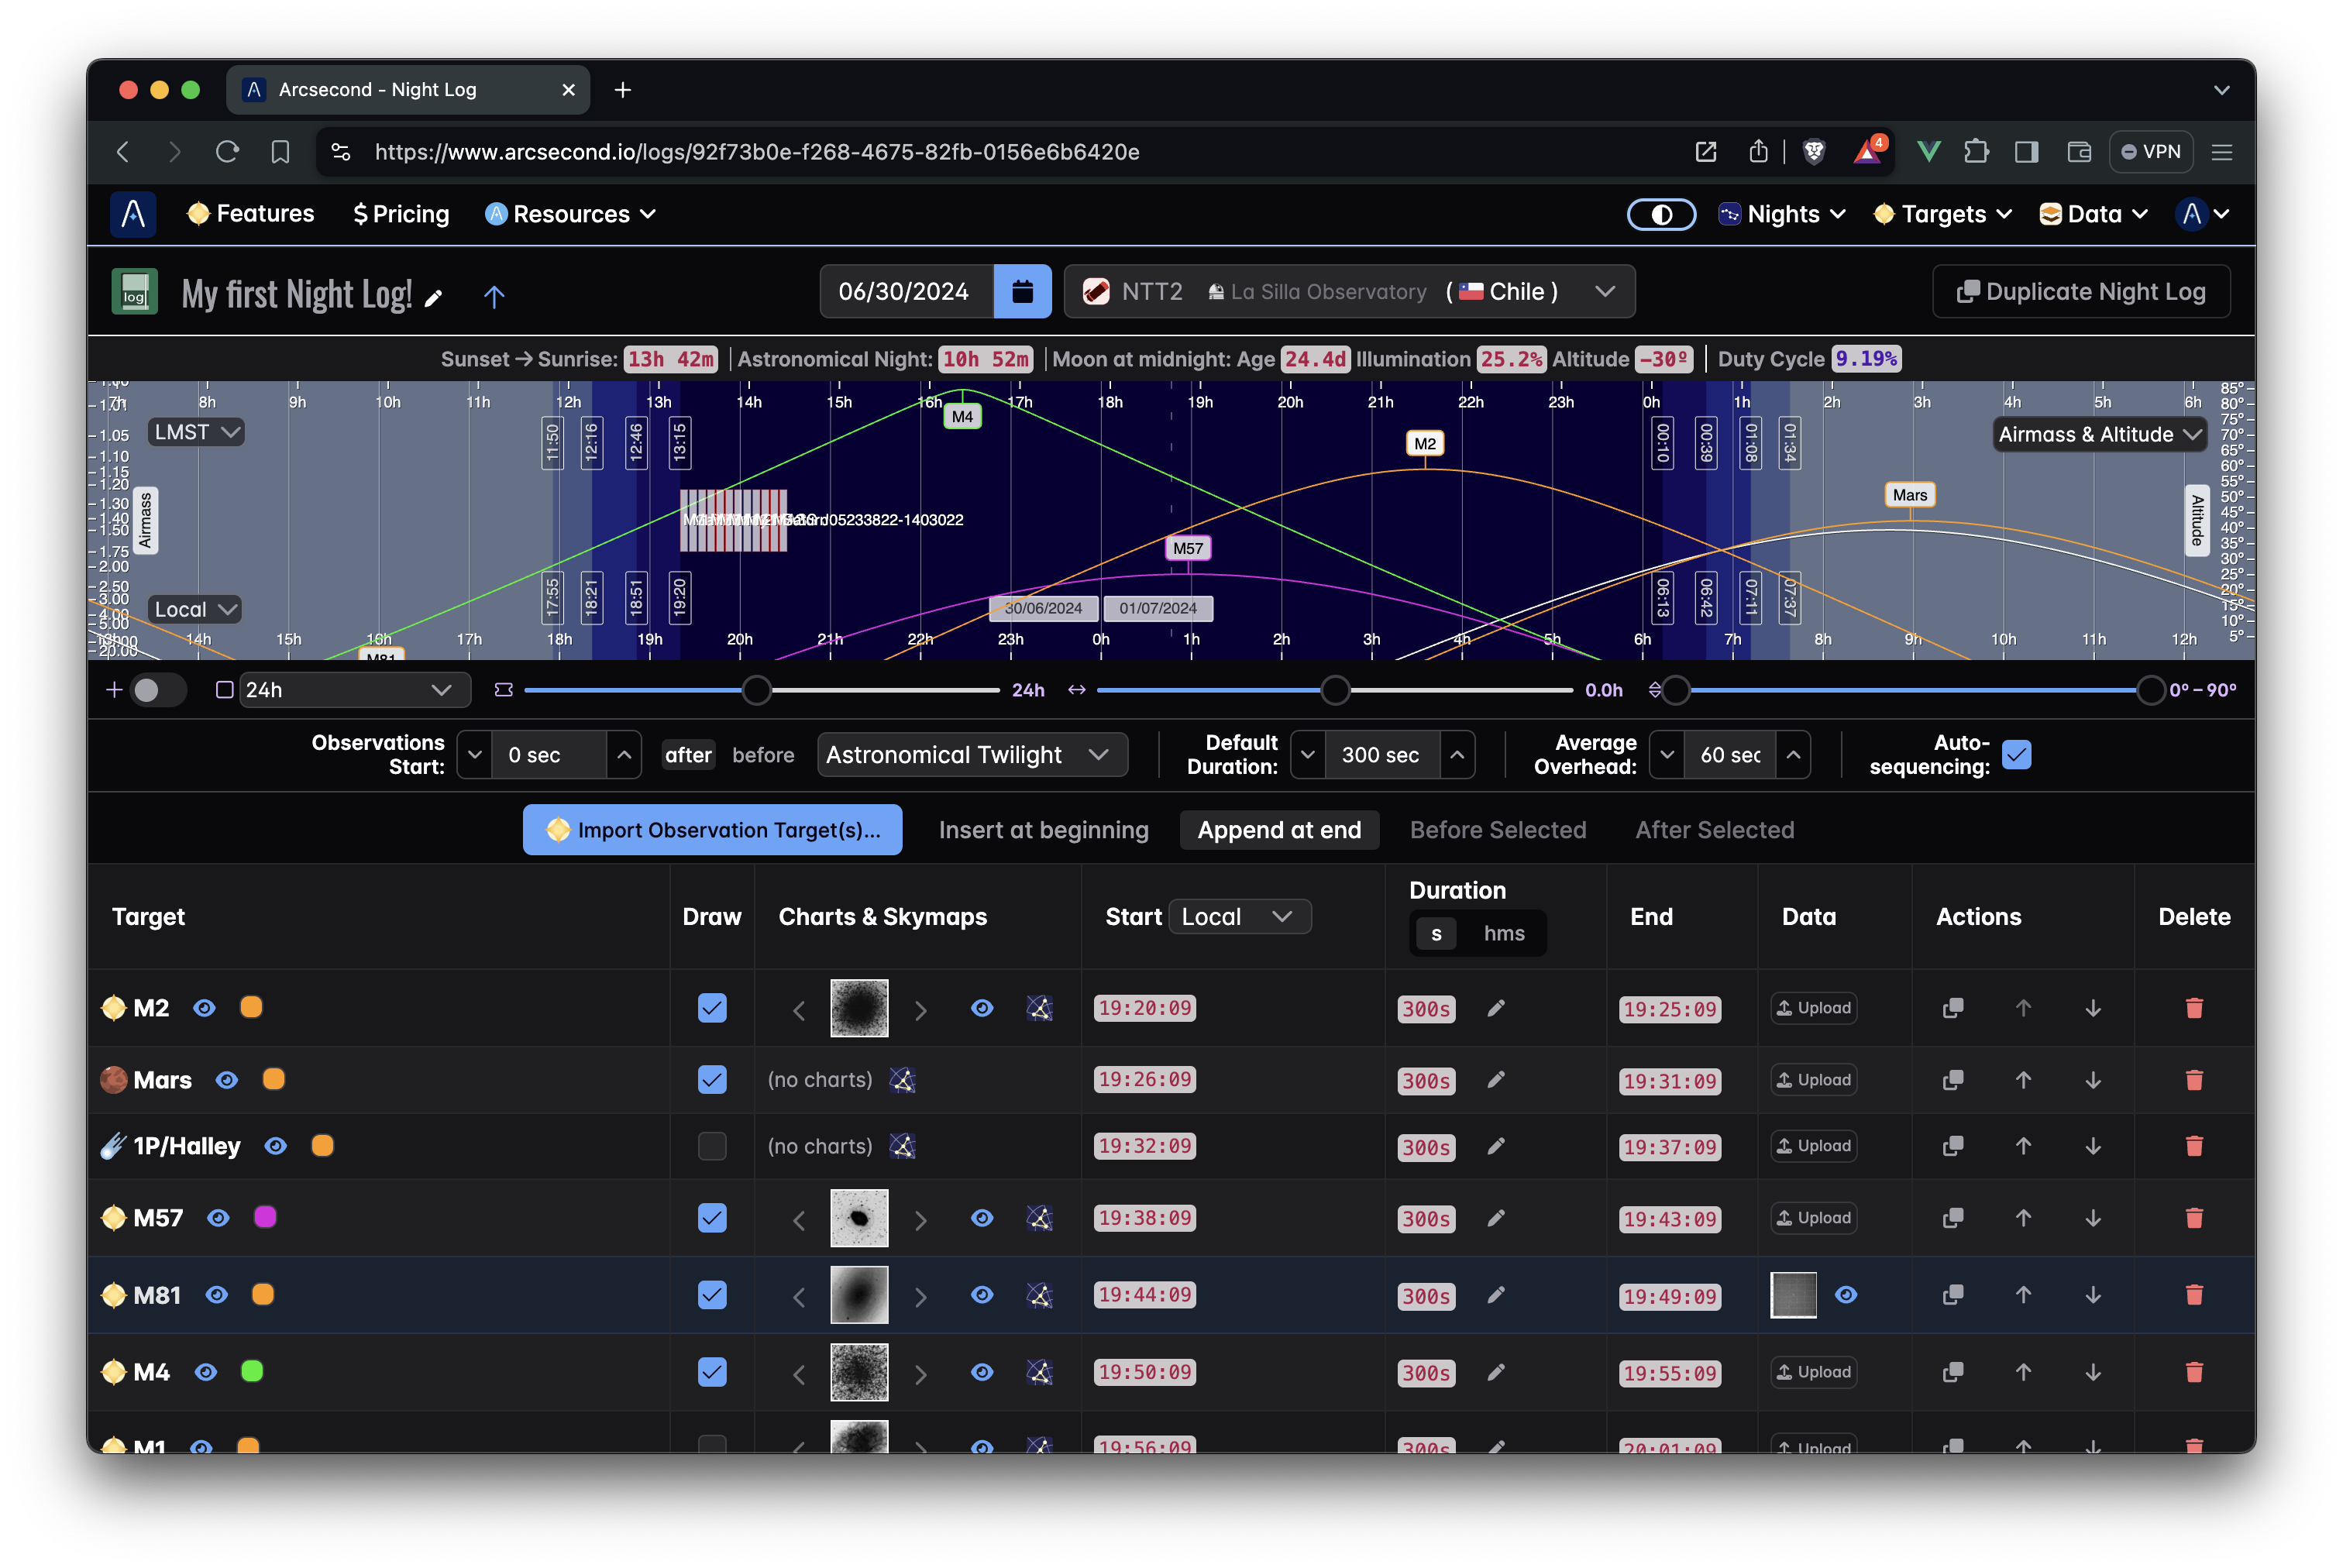2343x1568 pixels.
Task: Click Duplicate Night Log button
Action: point(2080,291)
